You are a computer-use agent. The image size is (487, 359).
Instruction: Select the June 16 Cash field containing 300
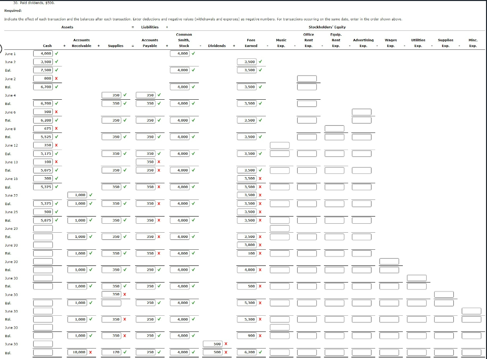43,178
